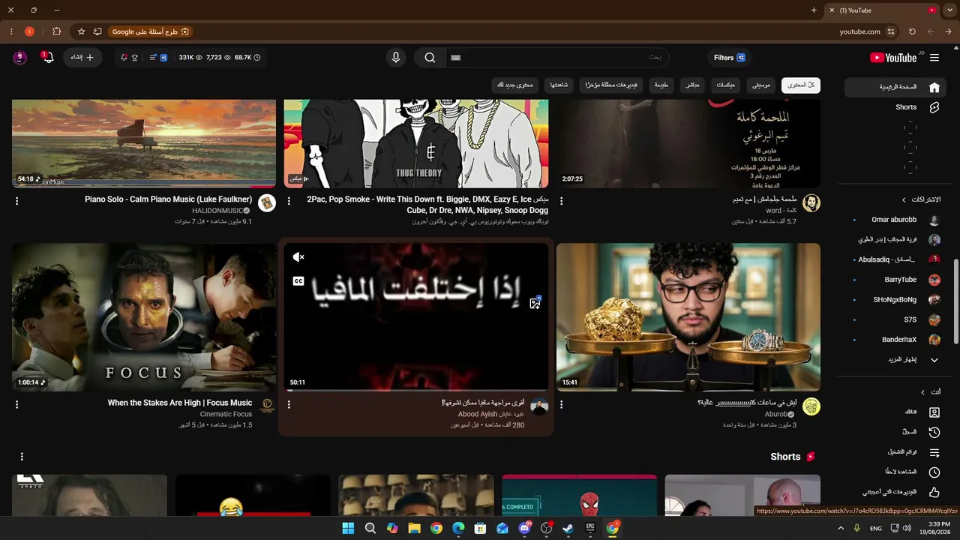Click the YouTube search input field
The width and height of the screenshot is (960, 540).
557,58
